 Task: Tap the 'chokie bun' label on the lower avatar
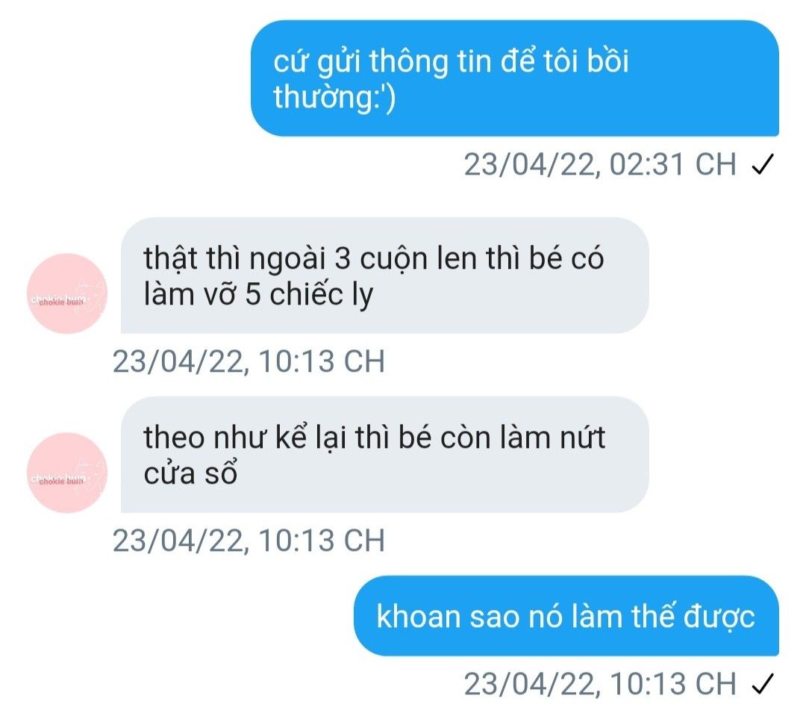58,480
